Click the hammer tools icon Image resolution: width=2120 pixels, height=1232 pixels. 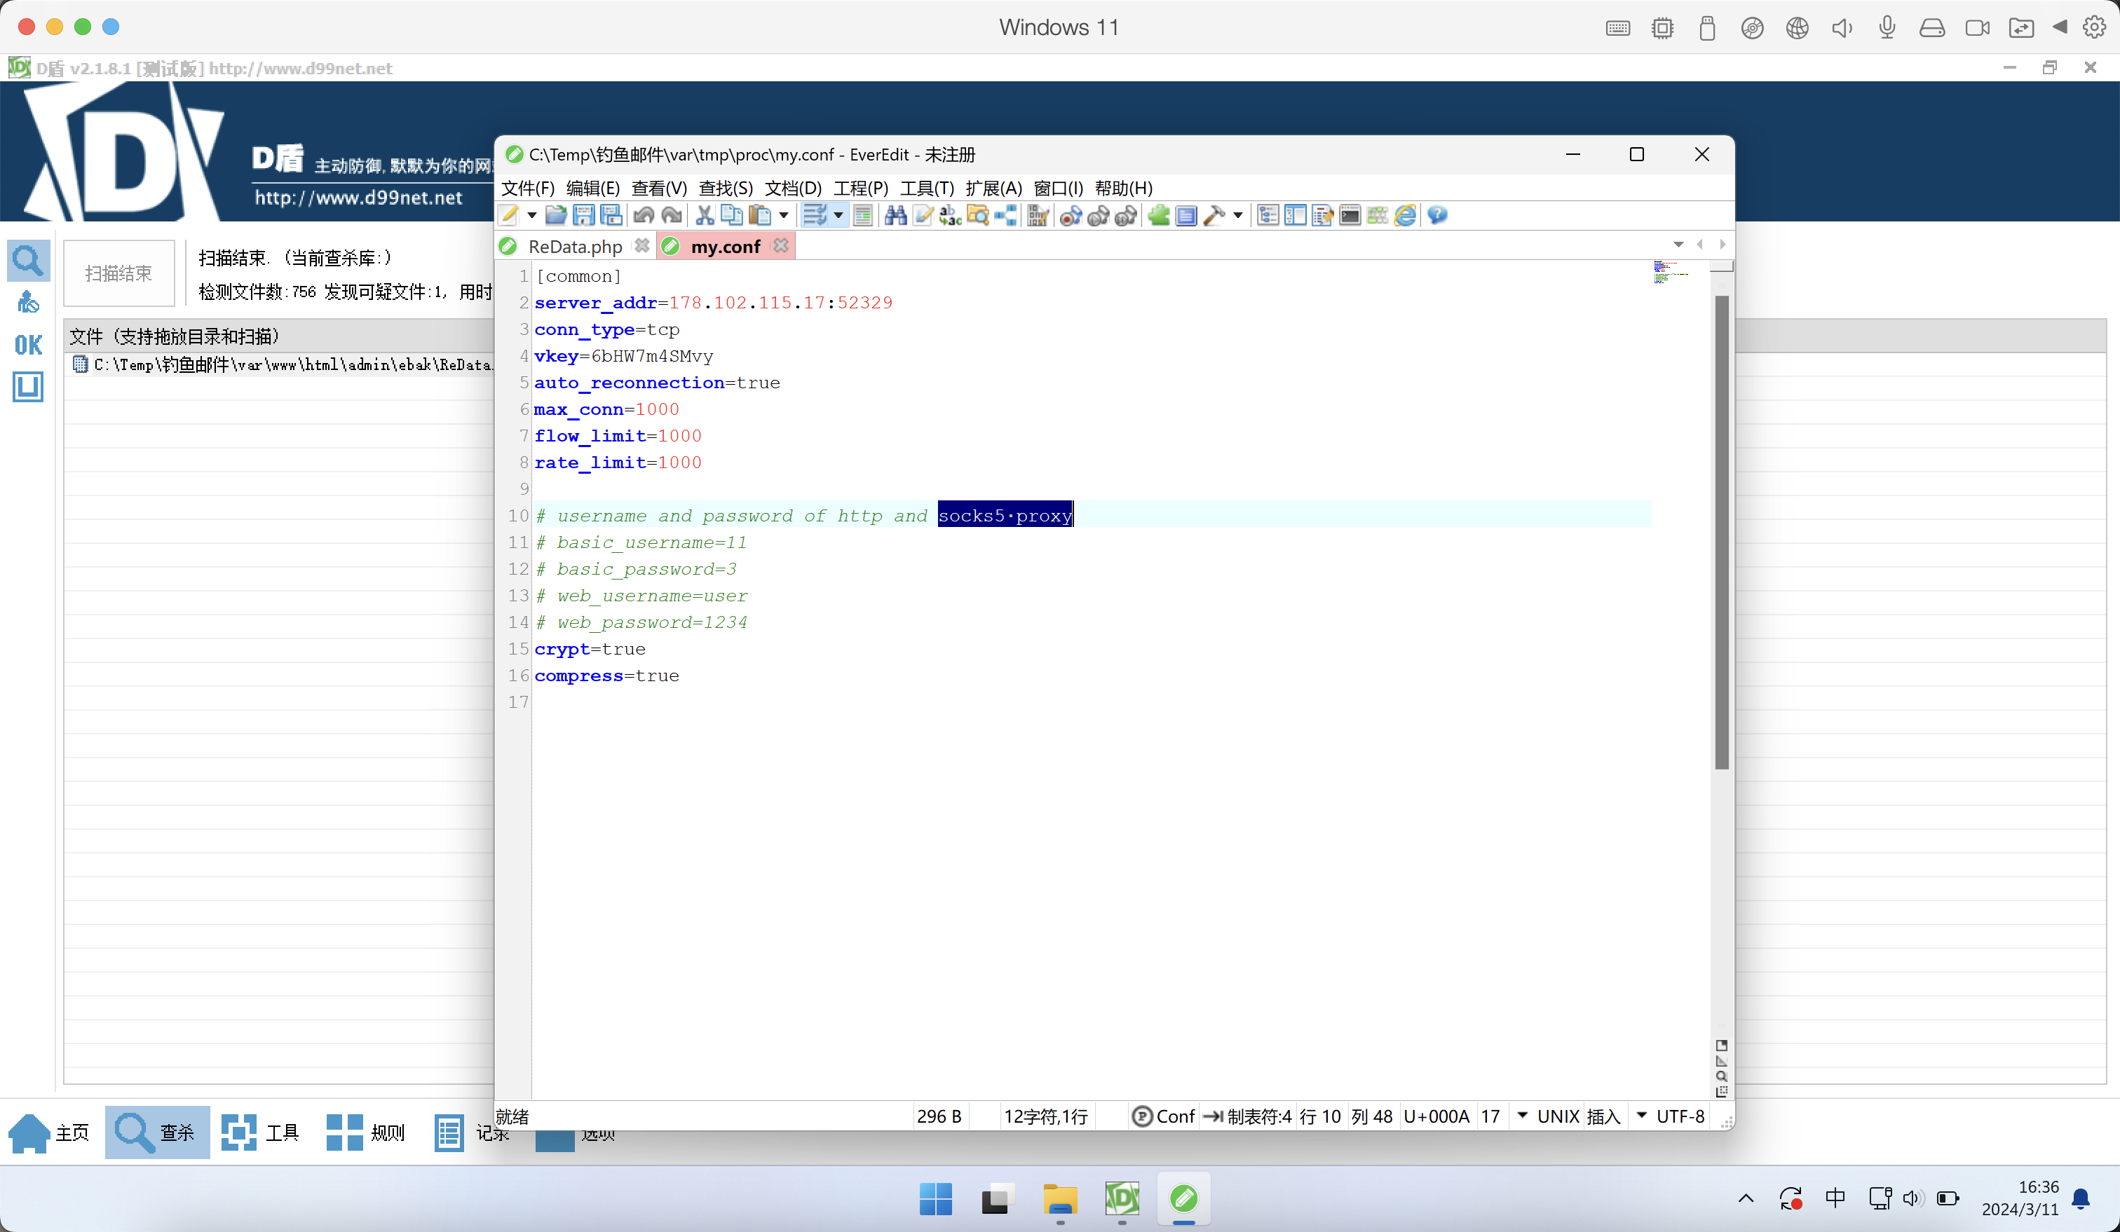click(x=1213, y=215)
